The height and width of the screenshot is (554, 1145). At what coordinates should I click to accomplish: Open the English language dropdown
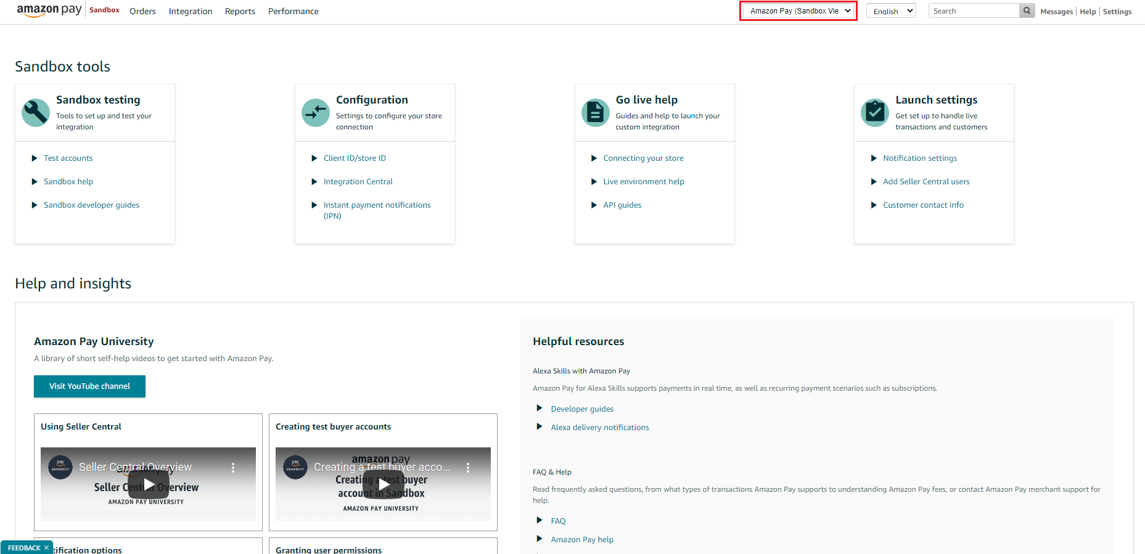pos(891,11)
